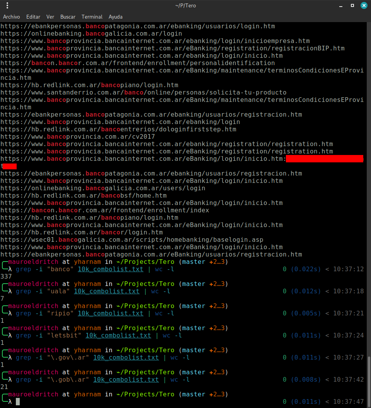Open the terminal window kebab menu icon
Screen dimensions: 371x408
(7, 5)
